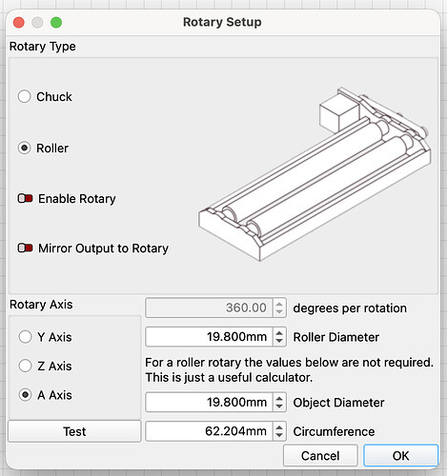The image size is (447, 476).
Task: Click the Object Diameter input field
Action: [209, 402]
